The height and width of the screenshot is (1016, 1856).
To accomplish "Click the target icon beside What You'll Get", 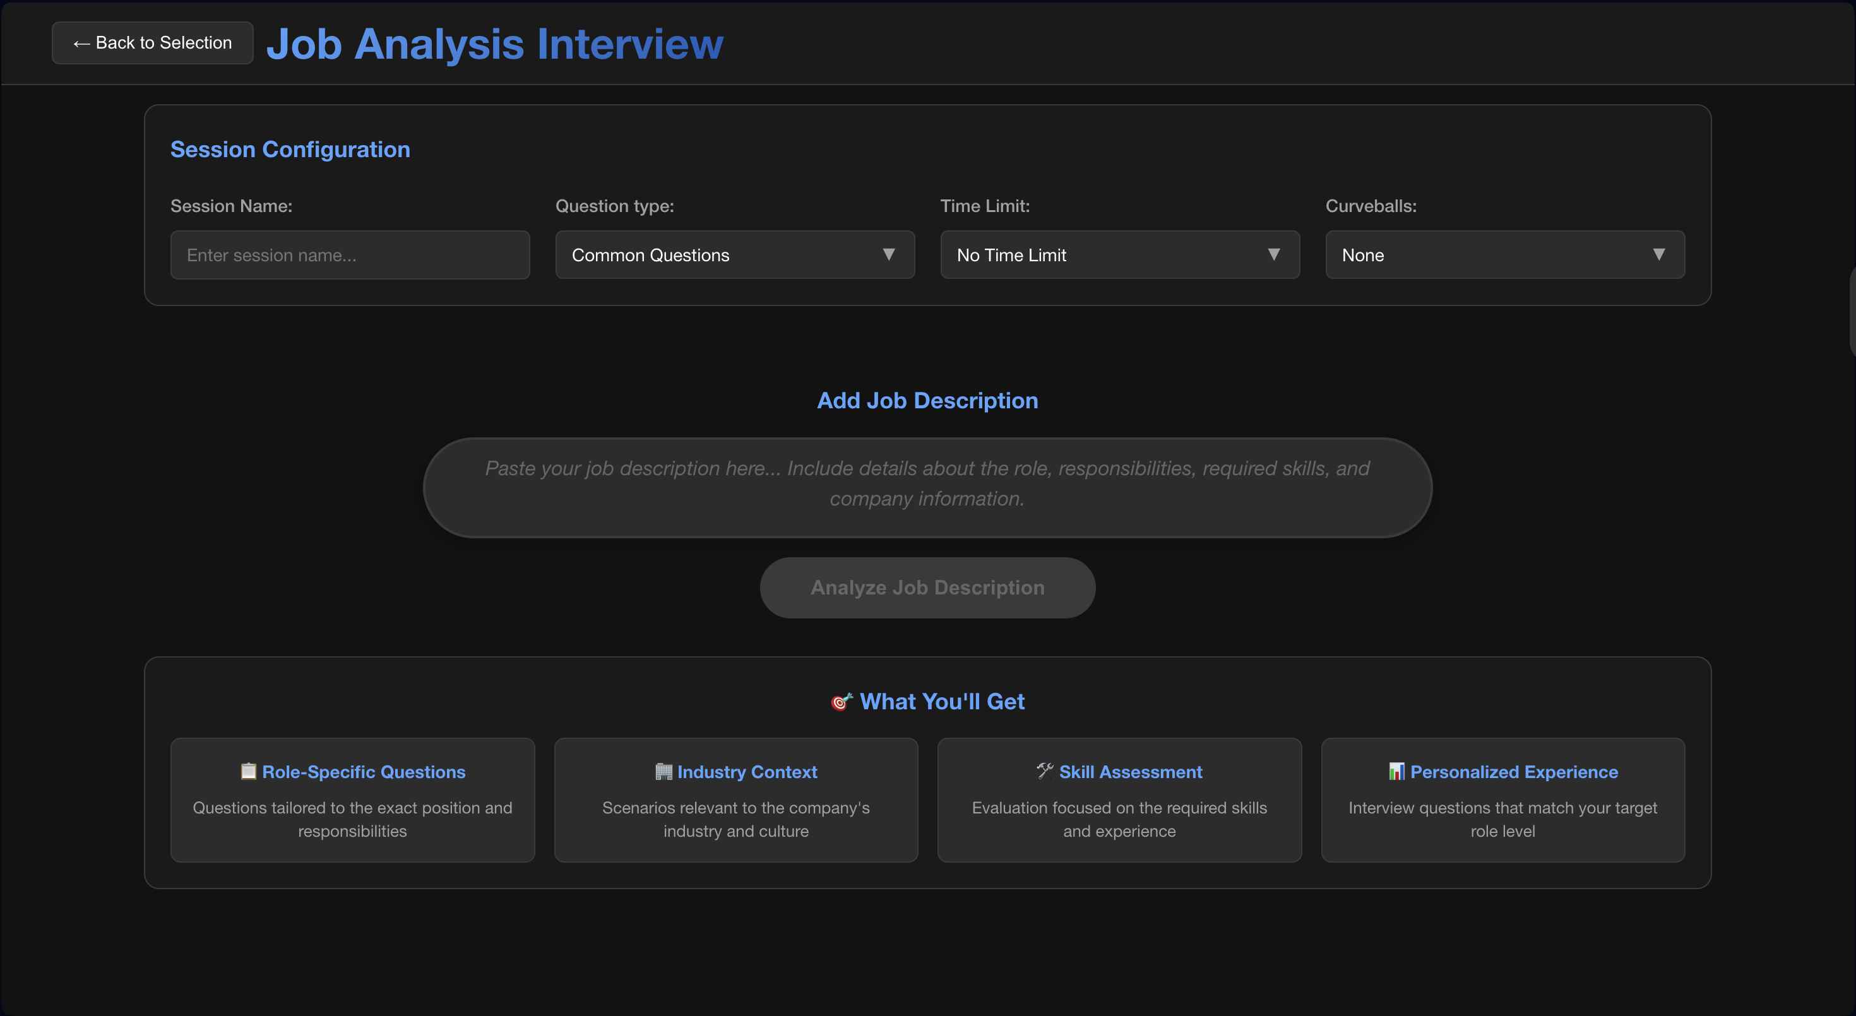I will coord(841,701).
